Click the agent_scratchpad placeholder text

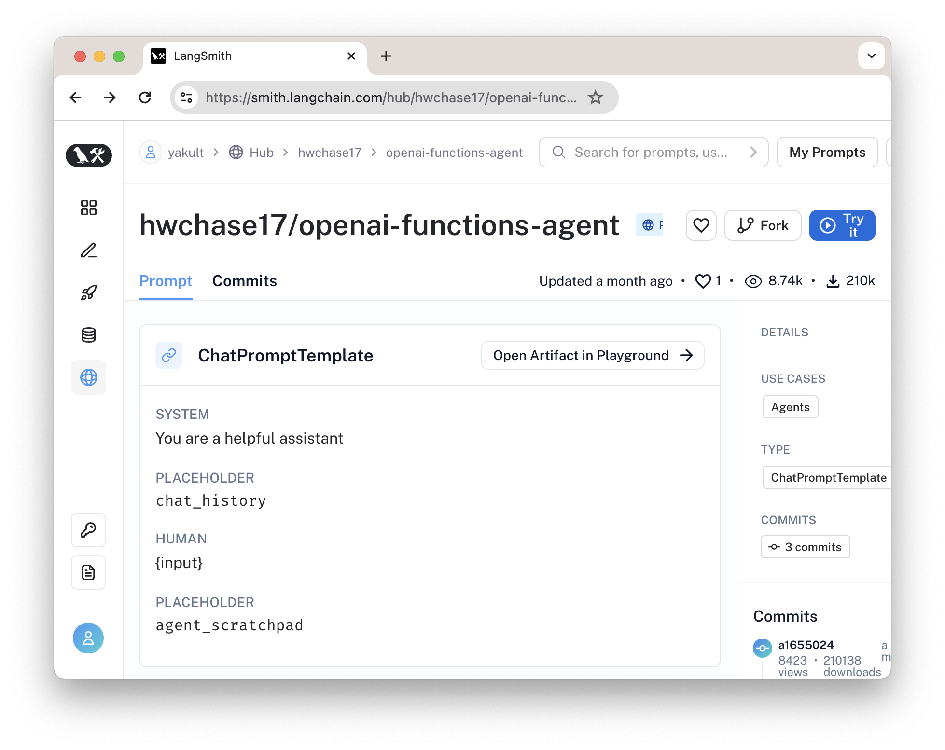[x=230, y=625]
